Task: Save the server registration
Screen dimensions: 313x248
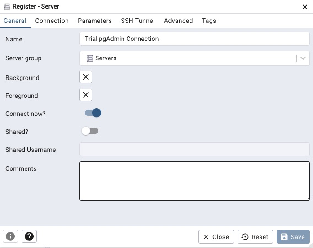Action: (x=293, y=237)
